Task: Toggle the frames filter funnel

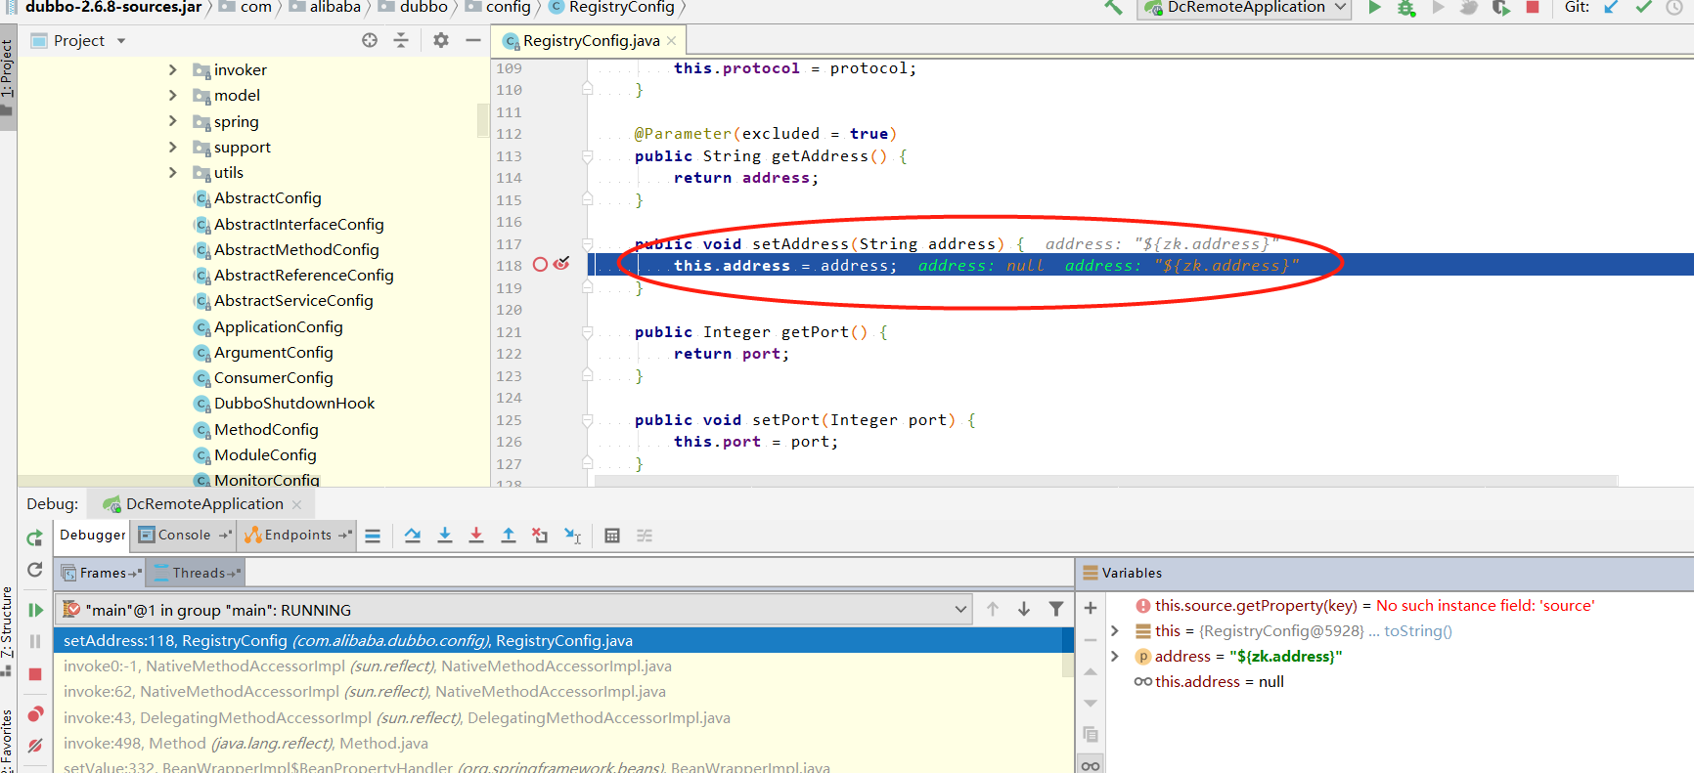Action: click(x=1056, y=609)
